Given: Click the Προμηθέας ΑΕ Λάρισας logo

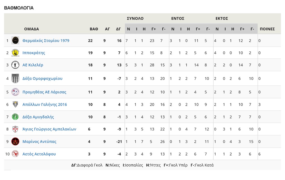Looking at the screenshot, I should 15,92.
